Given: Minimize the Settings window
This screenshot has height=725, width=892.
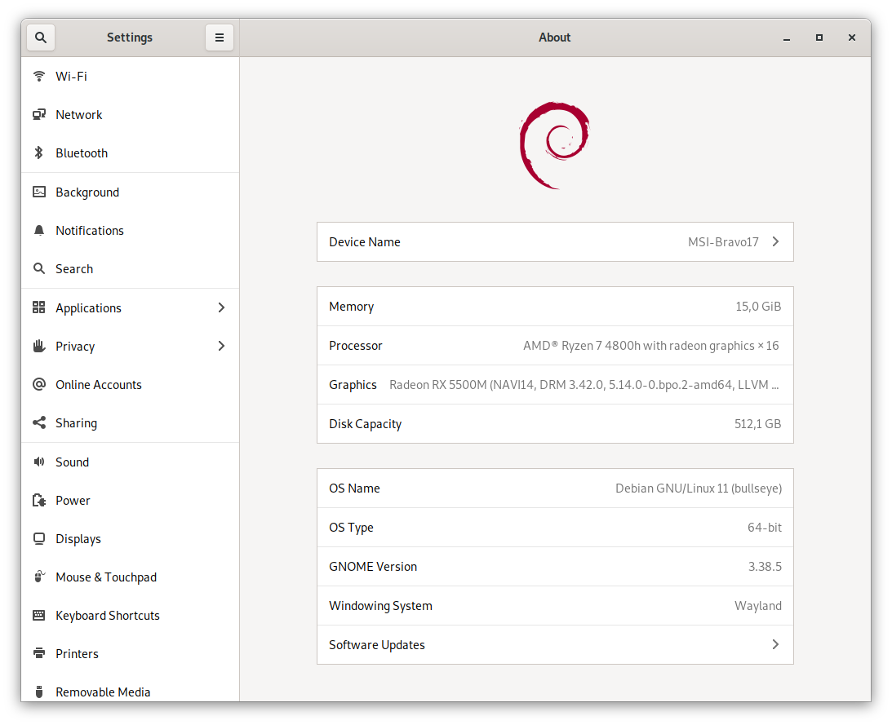Looking at the screenshot, I should click(786, 38).
